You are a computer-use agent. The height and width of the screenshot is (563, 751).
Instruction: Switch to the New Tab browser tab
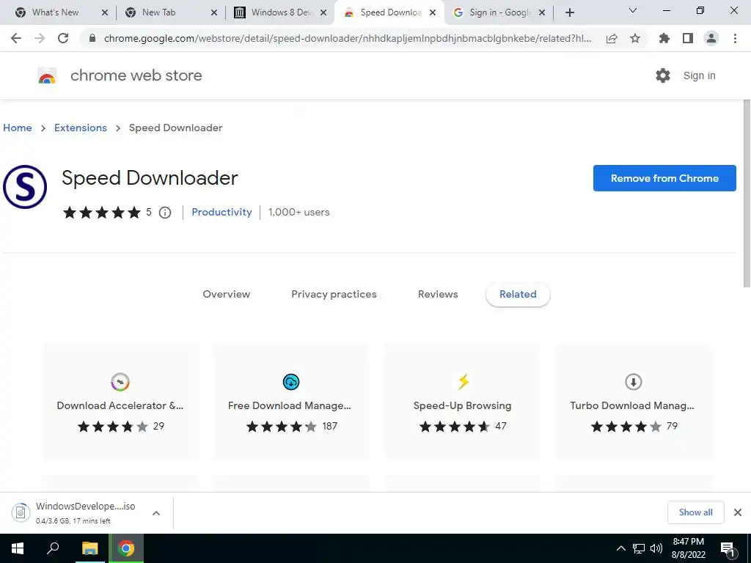pyautogui.click(x=158, y=12)
